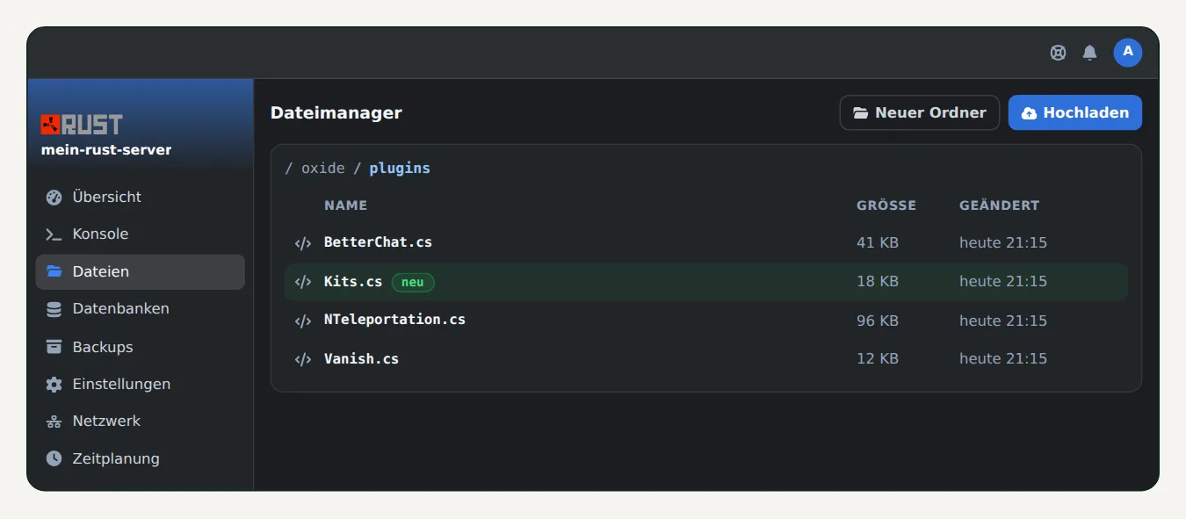Click the 18 KB size value
The height and width of the screenshot is (519, 1186).
pos(878,281)
